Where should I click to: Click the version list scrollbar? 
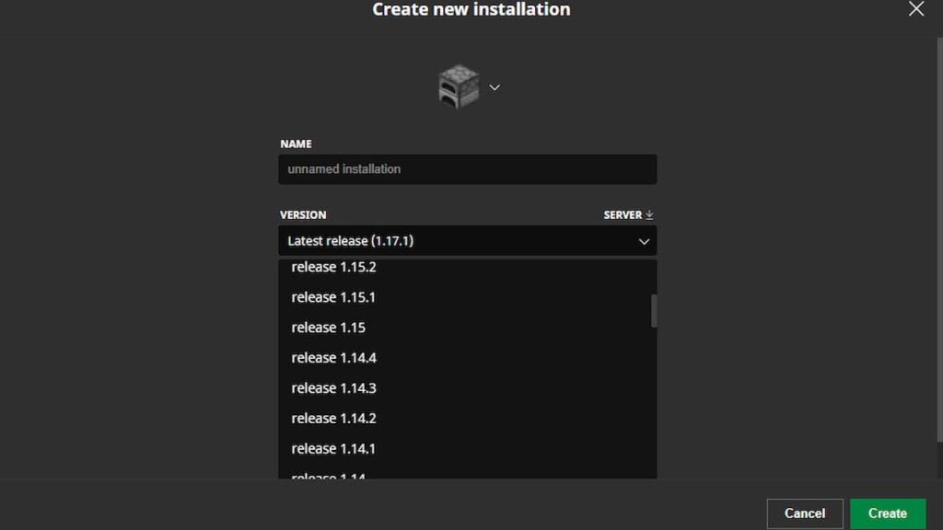(x=653, y=311)
